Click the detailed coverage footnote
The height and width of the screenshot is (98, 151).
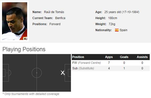pyautogui.click(x=31, y=94)
